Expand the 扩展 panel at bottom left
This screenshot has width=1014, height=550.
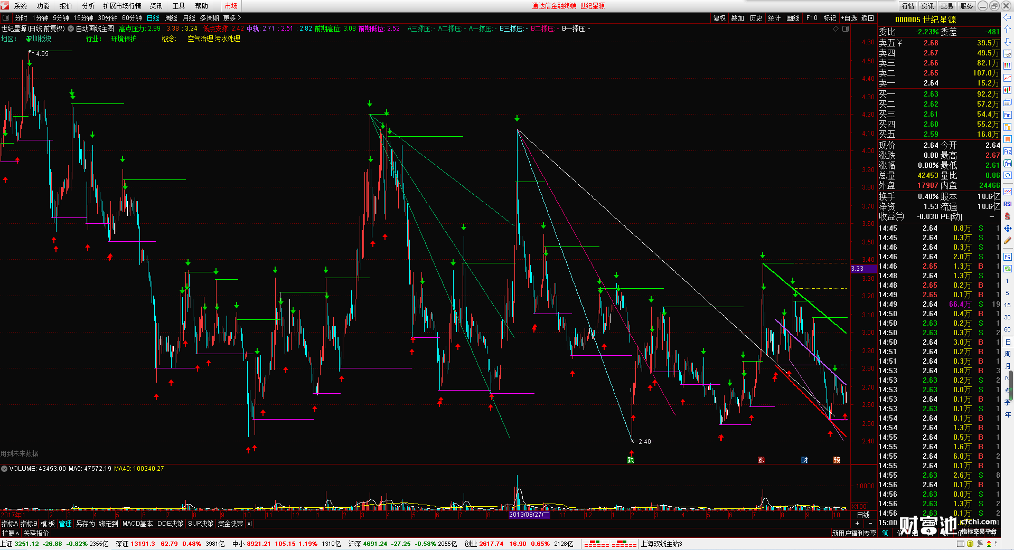[10, 533]
